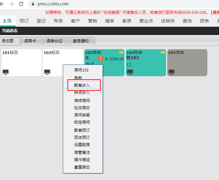Click the 读身份证 button
The image size is (219, 180).
[x=56, y=41]
